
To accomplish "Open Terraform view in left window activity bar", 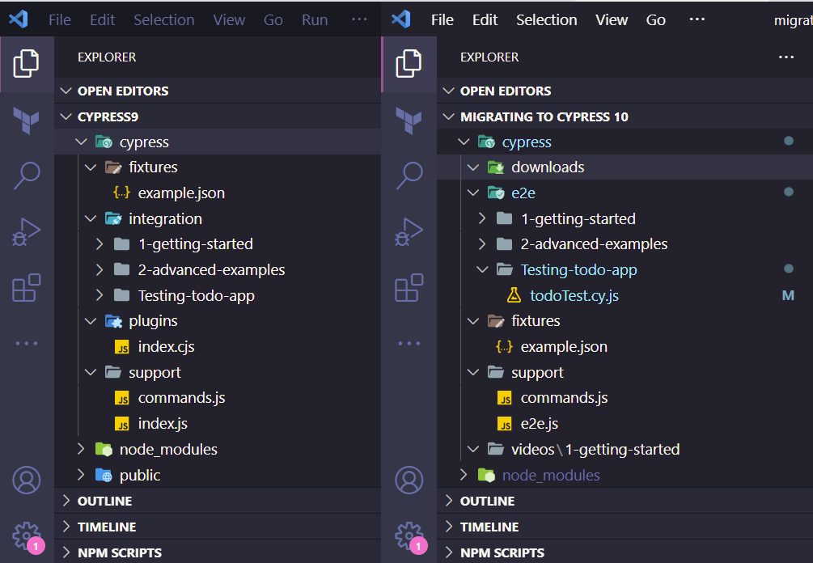I will [x=27, y=121].
